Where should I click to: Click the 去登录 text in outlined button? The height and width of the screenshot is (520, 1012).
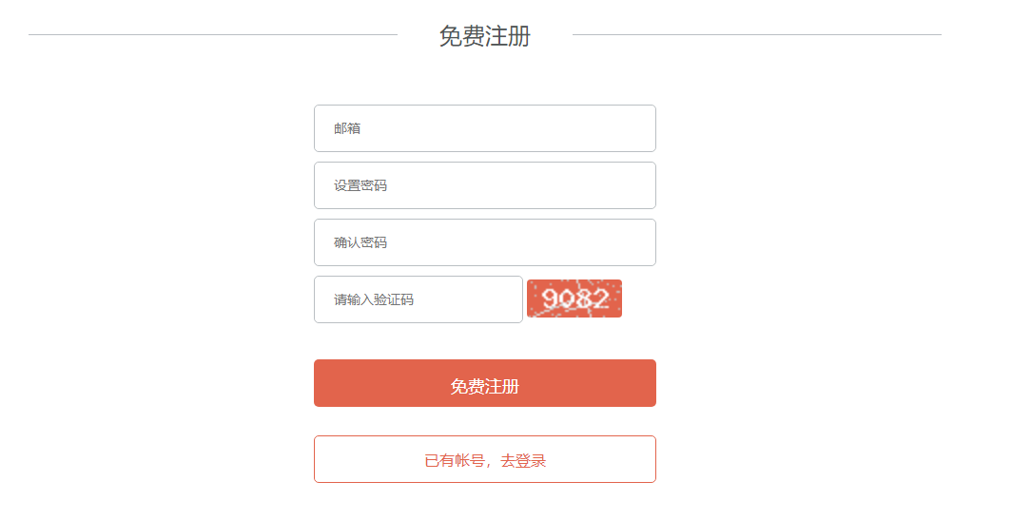(x=523, y=461)
